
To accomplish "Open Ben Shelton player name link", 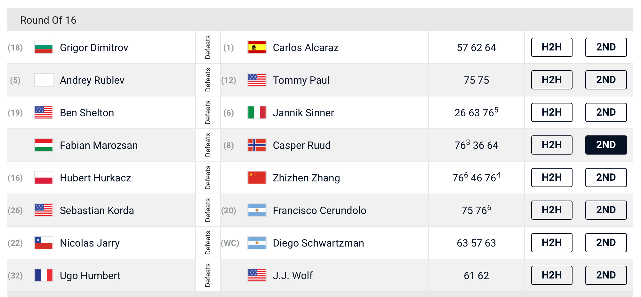I will pyautogui.click(x=87, y=113).
